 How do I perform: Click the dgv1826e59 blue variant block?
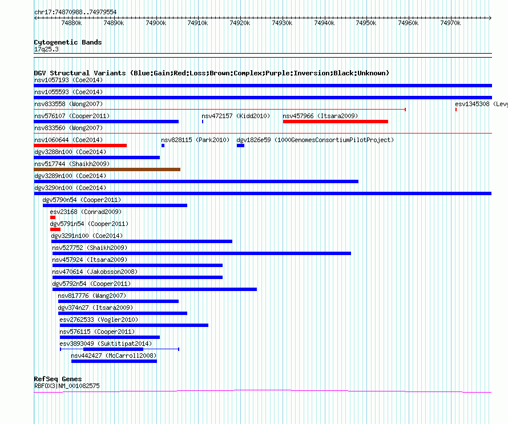click(240, 146)
